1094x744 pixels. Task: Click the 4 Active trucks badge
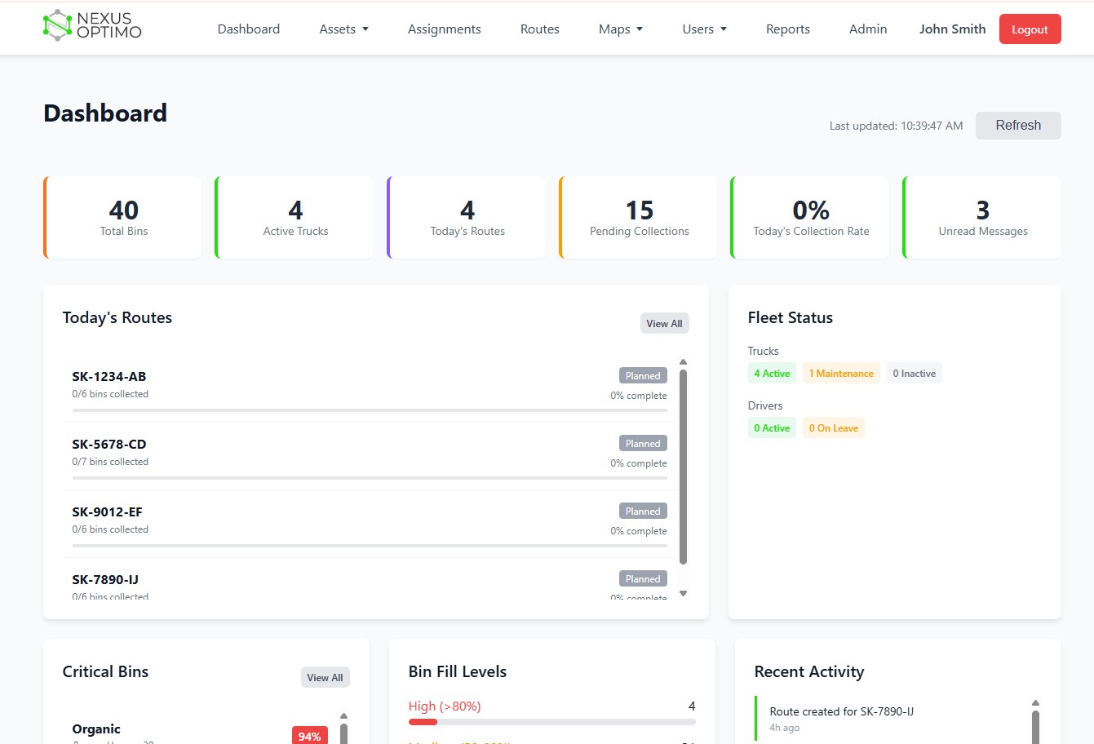[772, 374]
